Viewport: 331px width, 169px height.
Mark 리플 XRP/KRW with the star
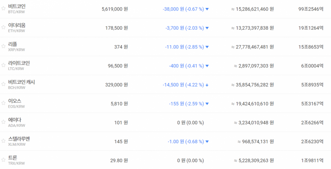coord(3,47)
